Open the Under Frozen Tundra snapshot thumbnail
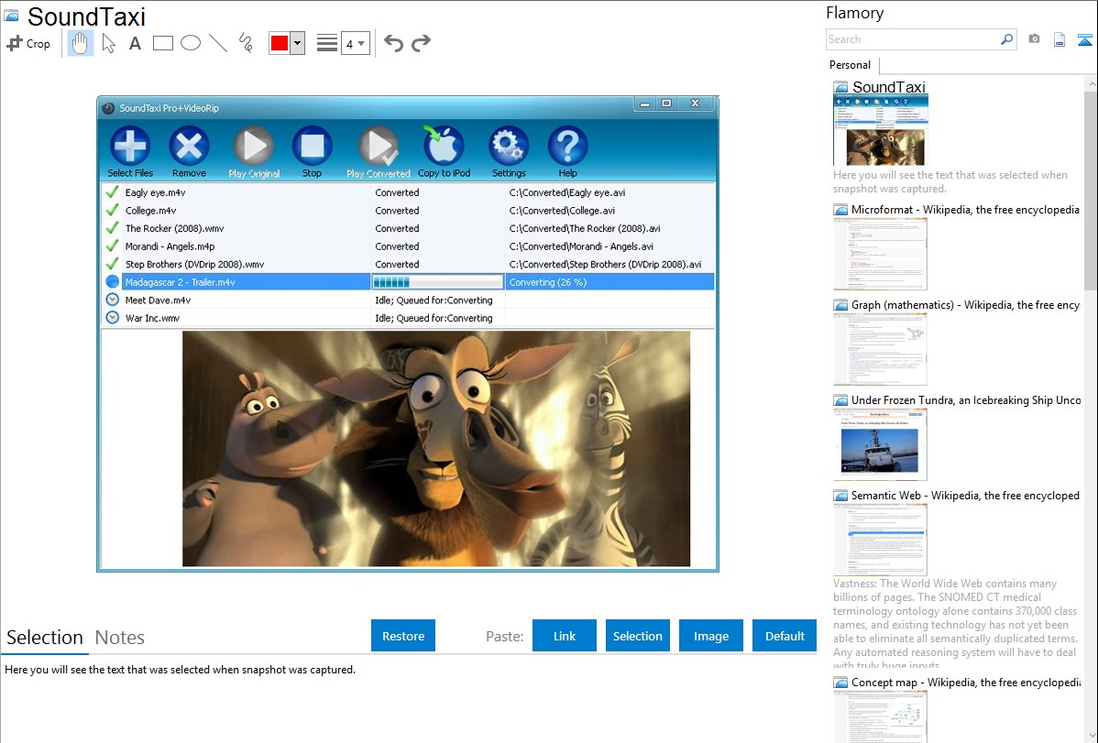 (880, 444)
